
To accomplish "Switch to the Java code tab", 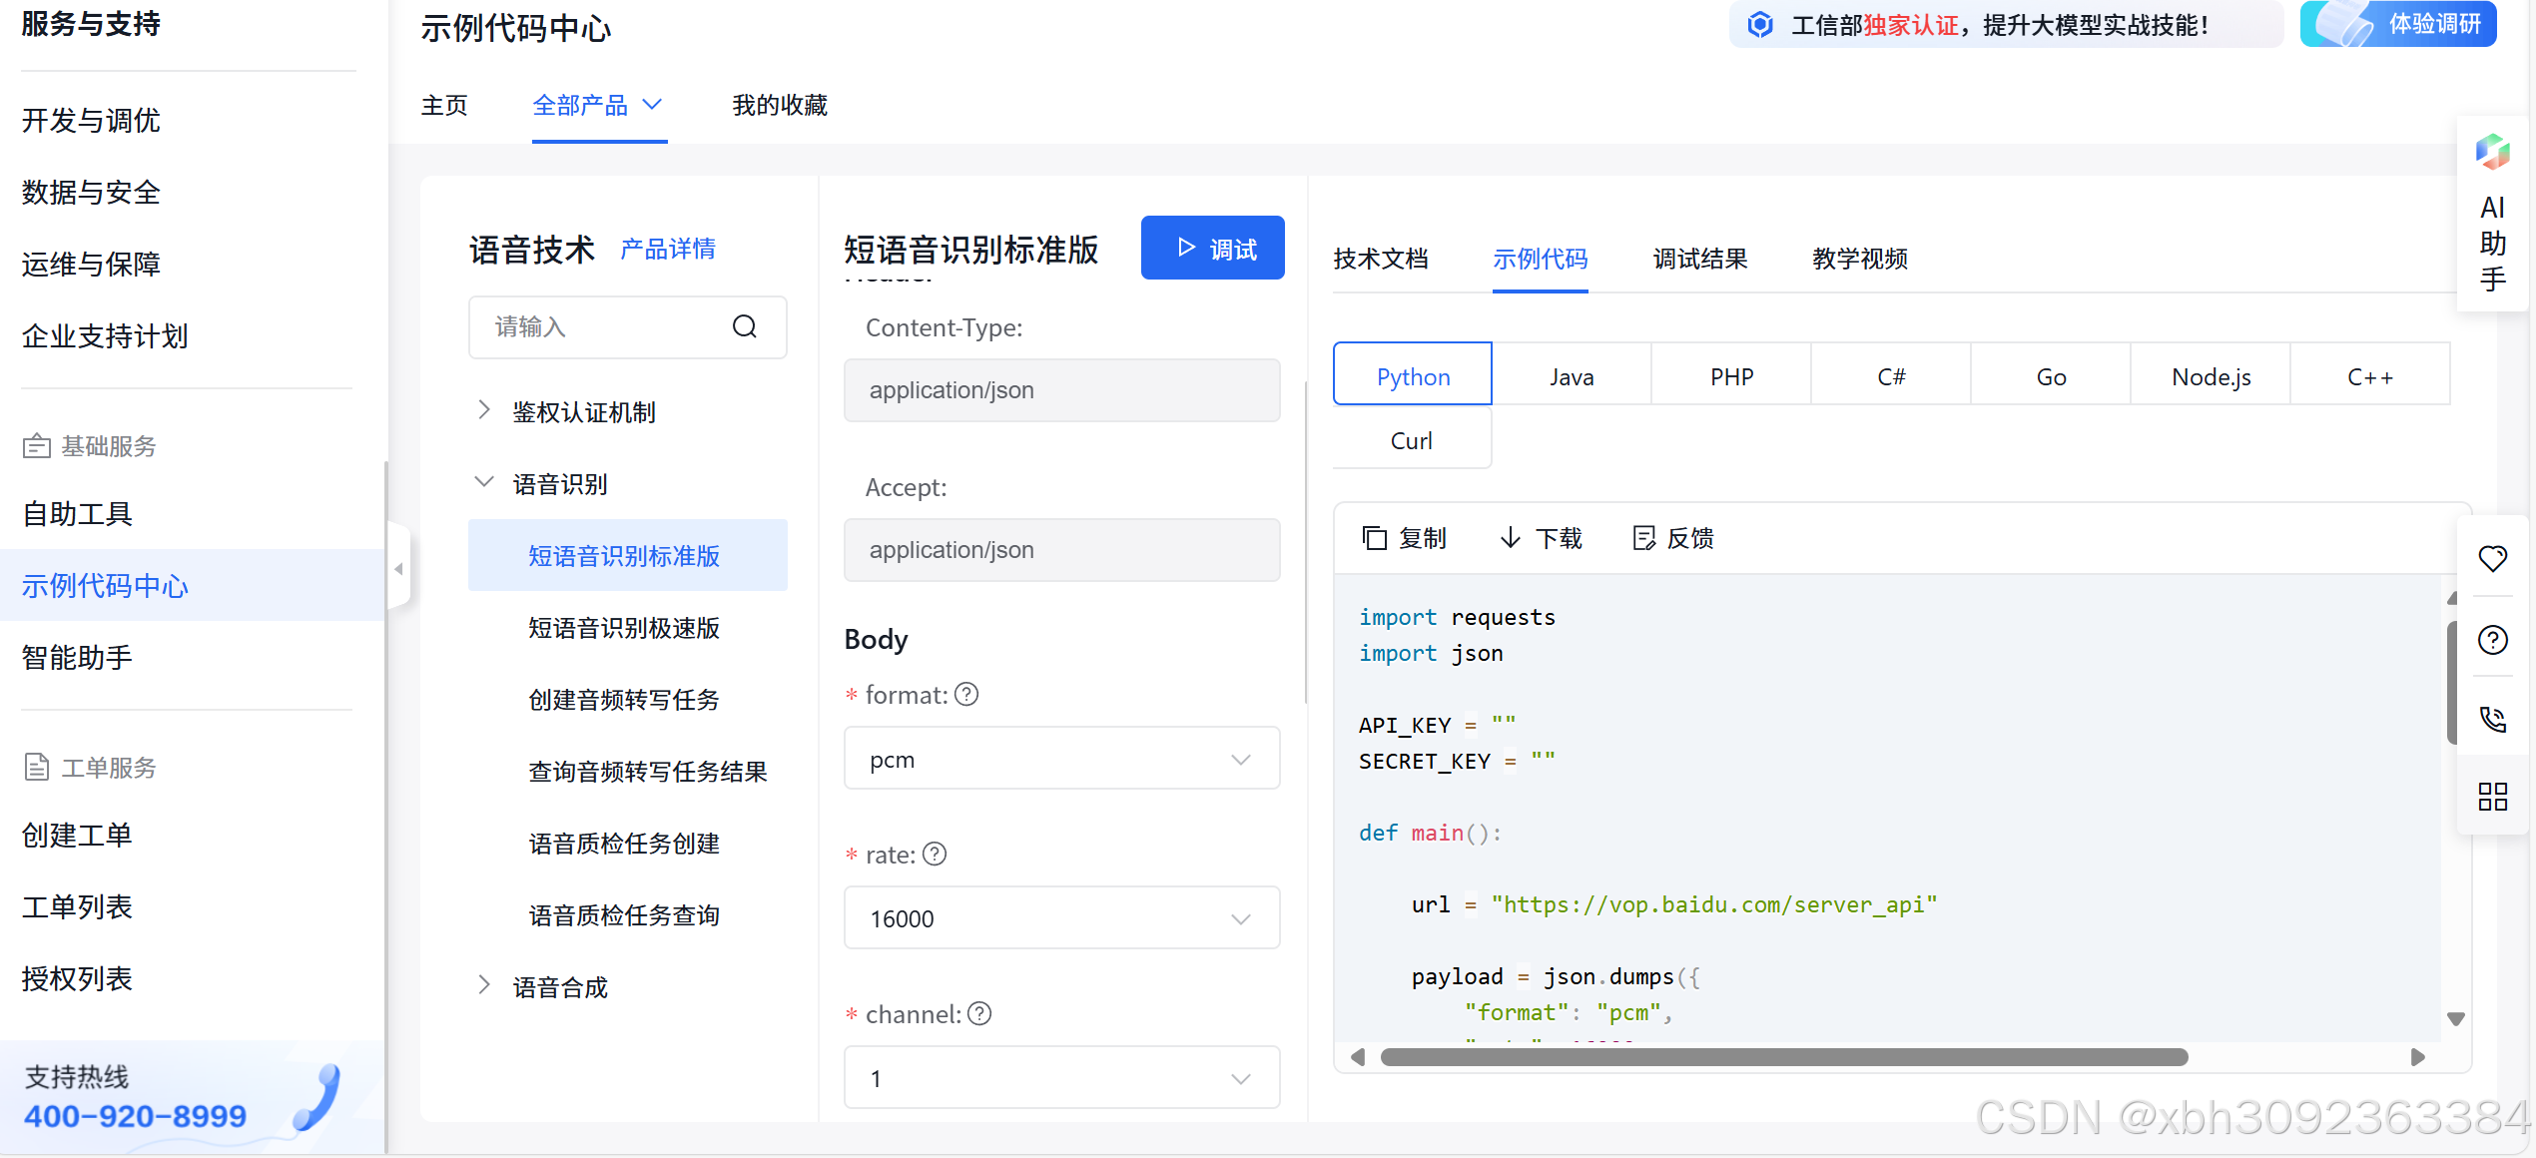I will [x=1572, y=376].
